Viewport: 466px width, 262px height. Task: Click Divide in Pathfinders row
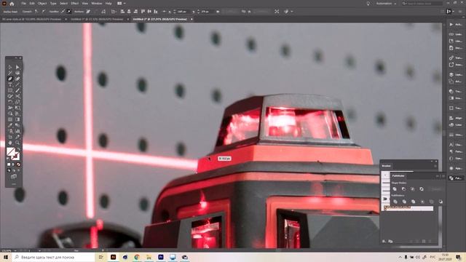coord(395,202)
